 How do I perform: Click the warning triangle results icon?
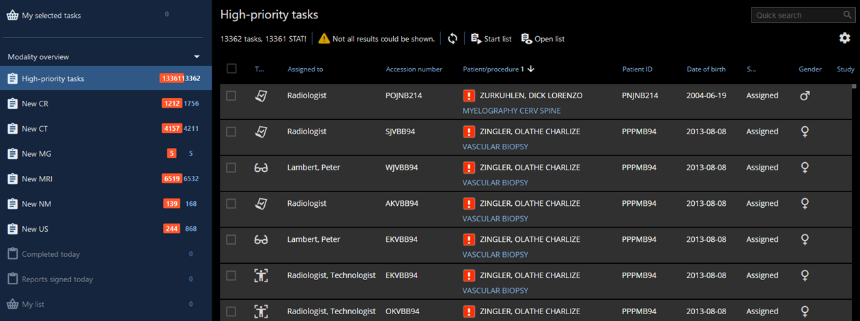324,39
